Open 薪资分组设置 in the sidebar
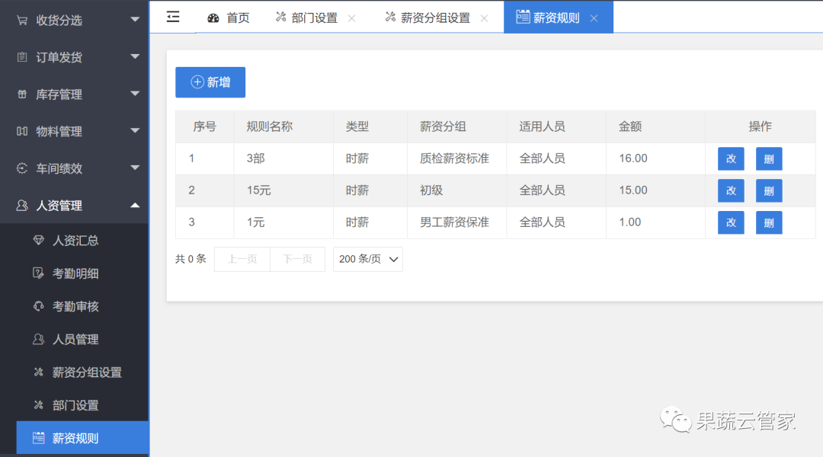The height and width of the screenshot is (457, 823). point(87,372)
